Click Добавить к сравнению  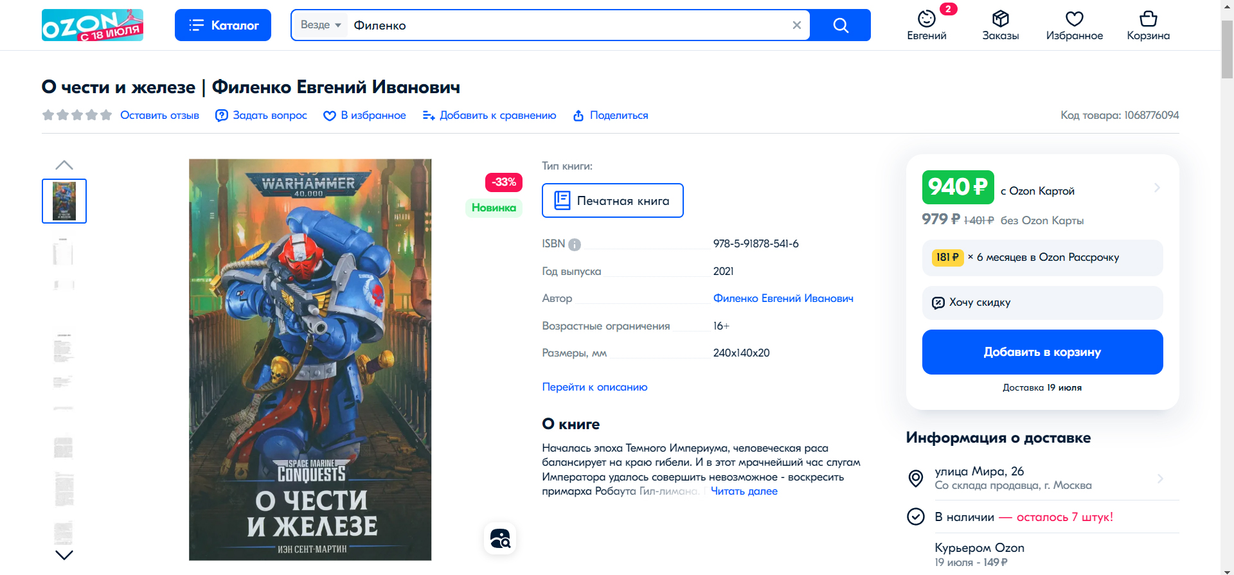[x=489, y=116]
